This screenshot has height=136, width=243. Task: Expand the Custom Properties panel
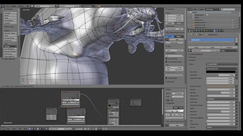[196, 54]
